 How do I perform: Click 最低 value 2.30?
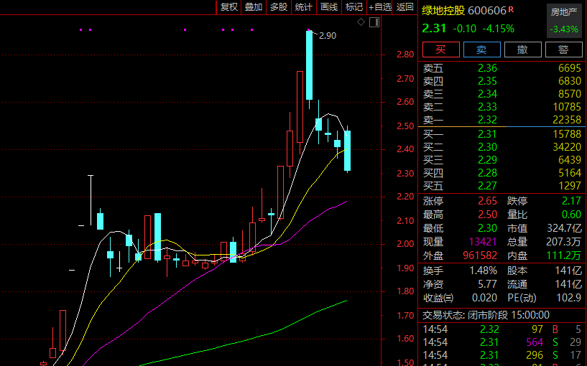tap(487, 228)
